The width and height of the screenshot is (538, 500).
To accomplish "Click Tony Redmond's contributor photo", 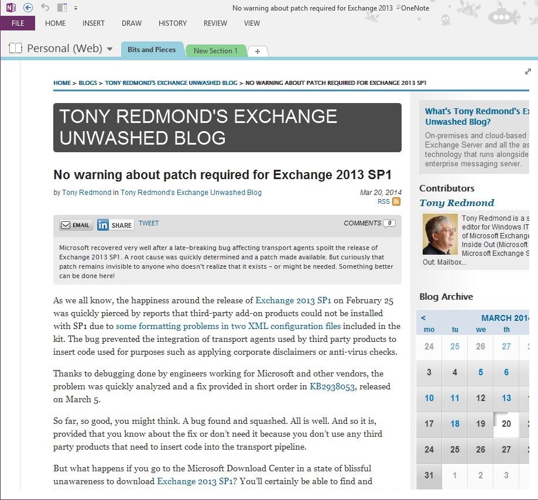I will point(440,234).
